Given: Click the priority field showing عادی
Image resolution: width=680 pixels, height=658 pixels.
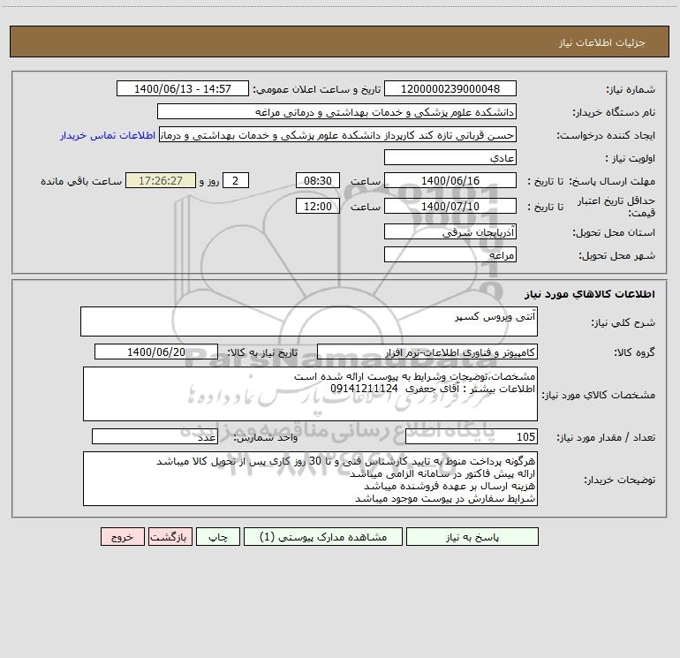Looking at the screenshot, I should pos(450,157).
